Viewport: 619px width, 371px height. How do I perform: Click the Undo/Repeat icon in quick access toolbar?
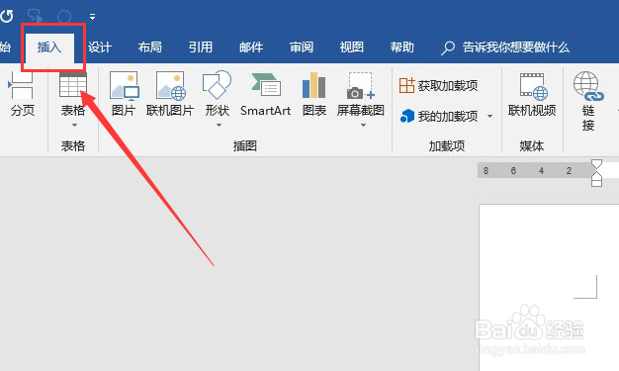(x=7, y=16)
